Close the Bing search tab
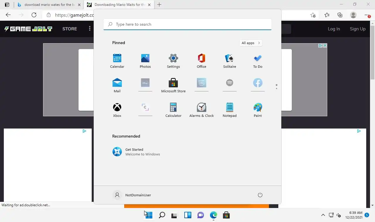Screen dimensions: 375x222 point(79,5)
